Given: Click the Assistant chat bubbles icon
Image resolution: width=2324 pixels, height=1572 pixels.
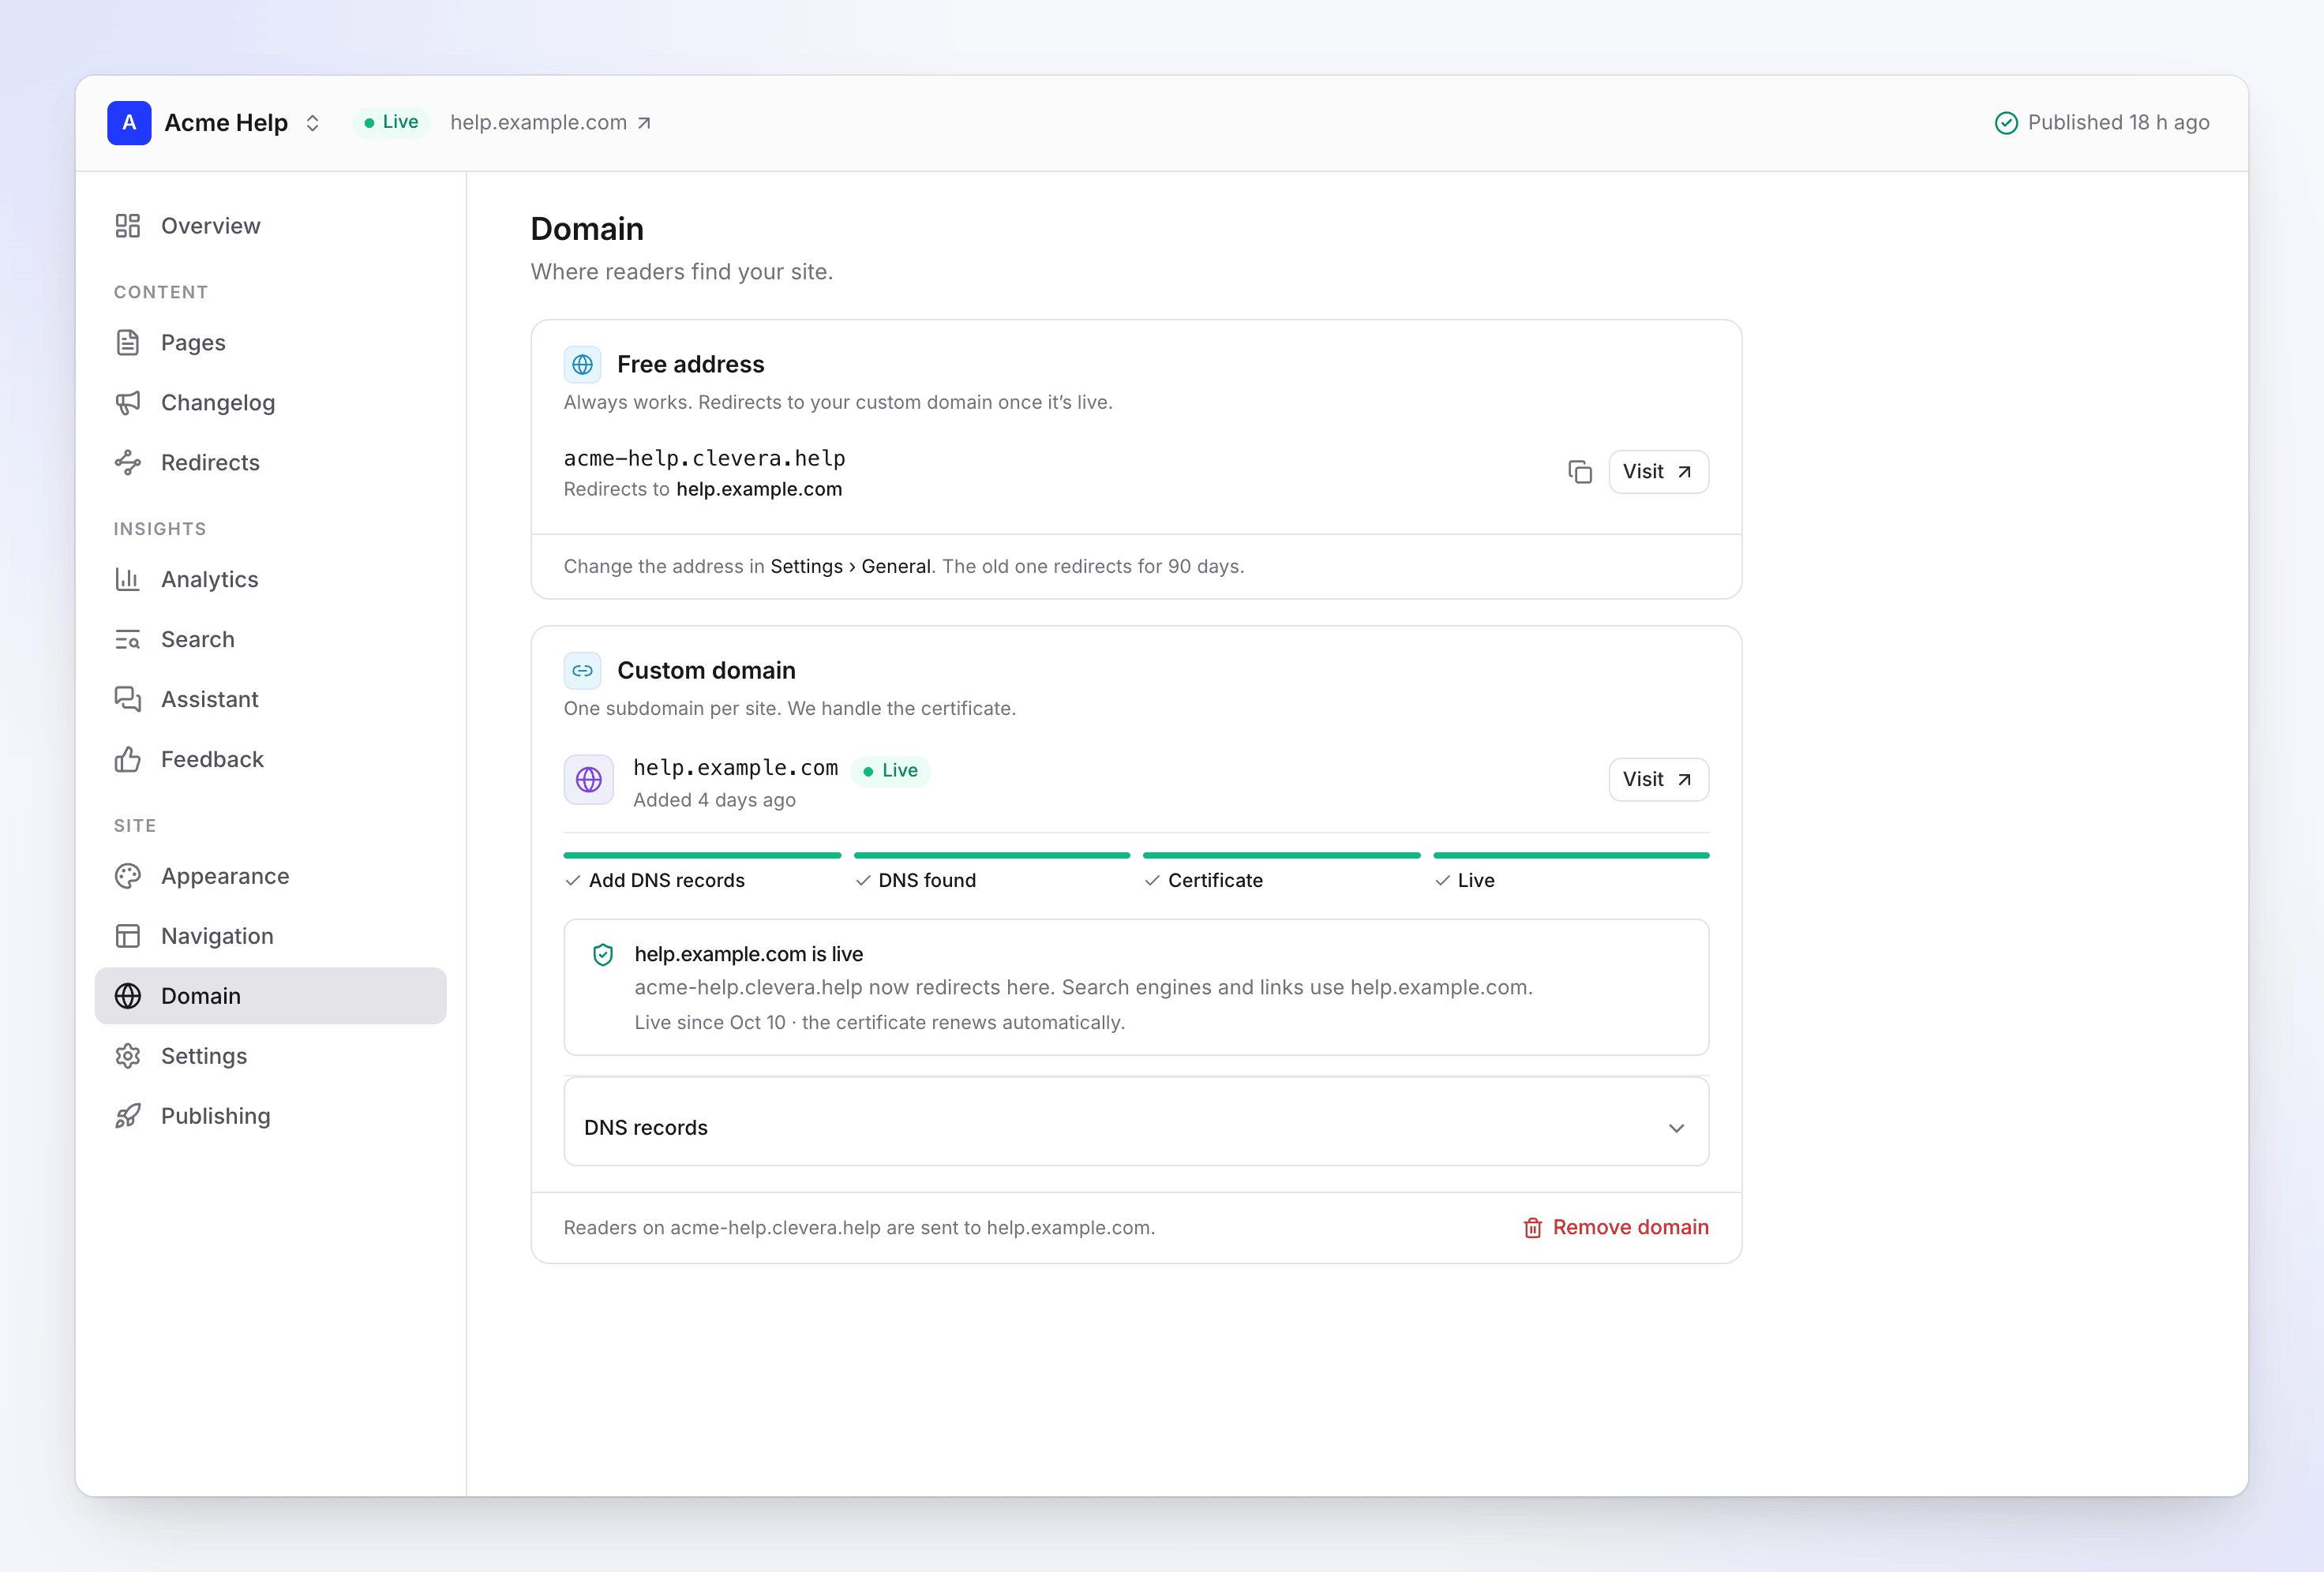Looking at the screenshot, I should click(x=128, y=700).
